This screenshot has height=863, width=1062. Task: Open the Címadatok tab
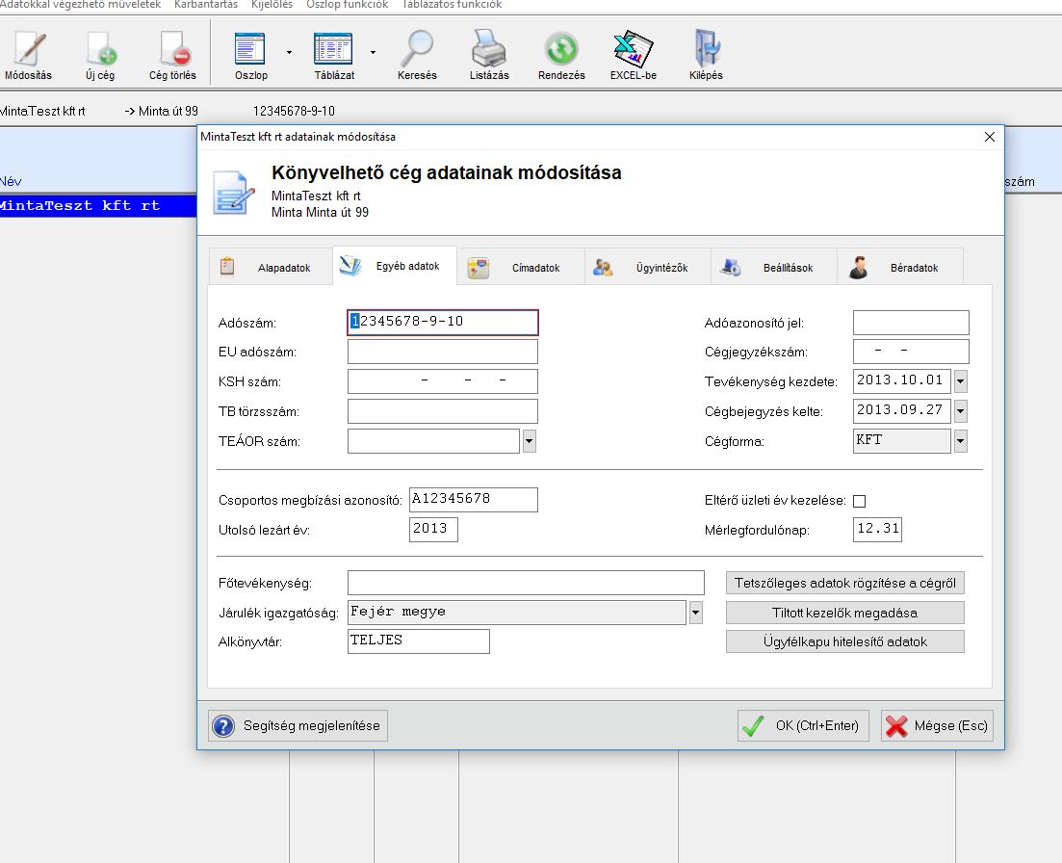[522, 268]
